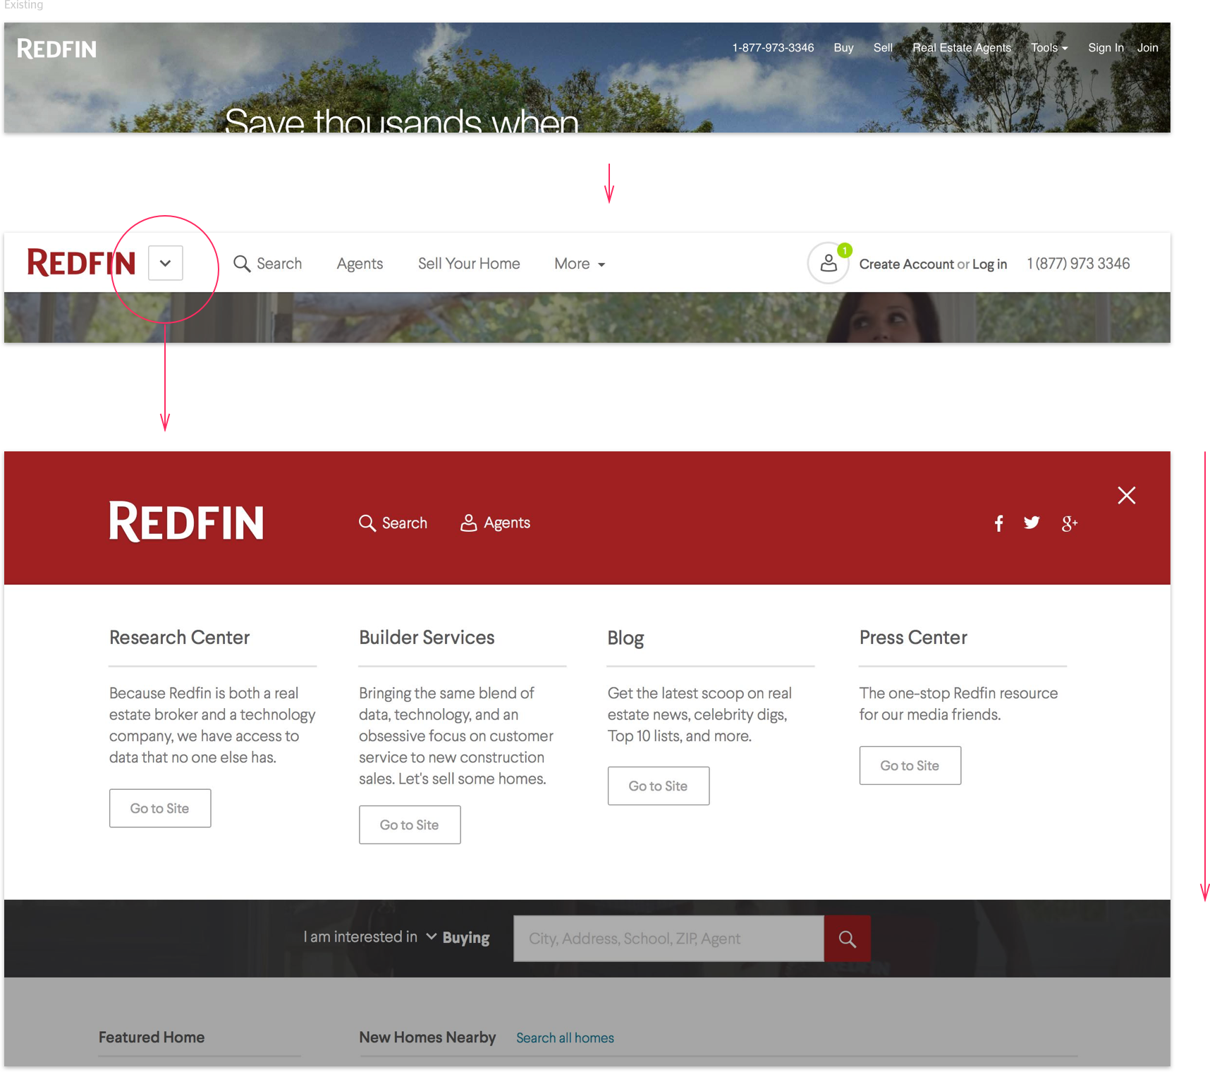This screenshot has width=1210, height=1072.
Task: Select Sell Your Home in navbar
Action: tap(469, 264)
